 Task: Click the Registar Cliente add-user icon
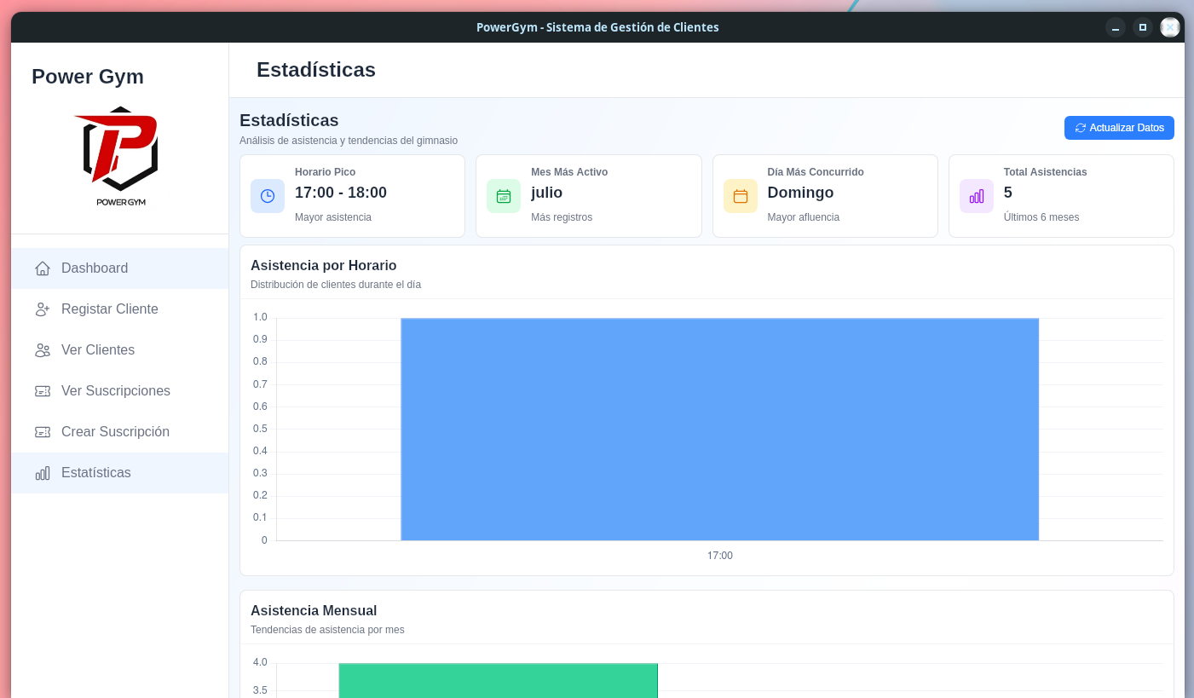click(x=43, y=309)
